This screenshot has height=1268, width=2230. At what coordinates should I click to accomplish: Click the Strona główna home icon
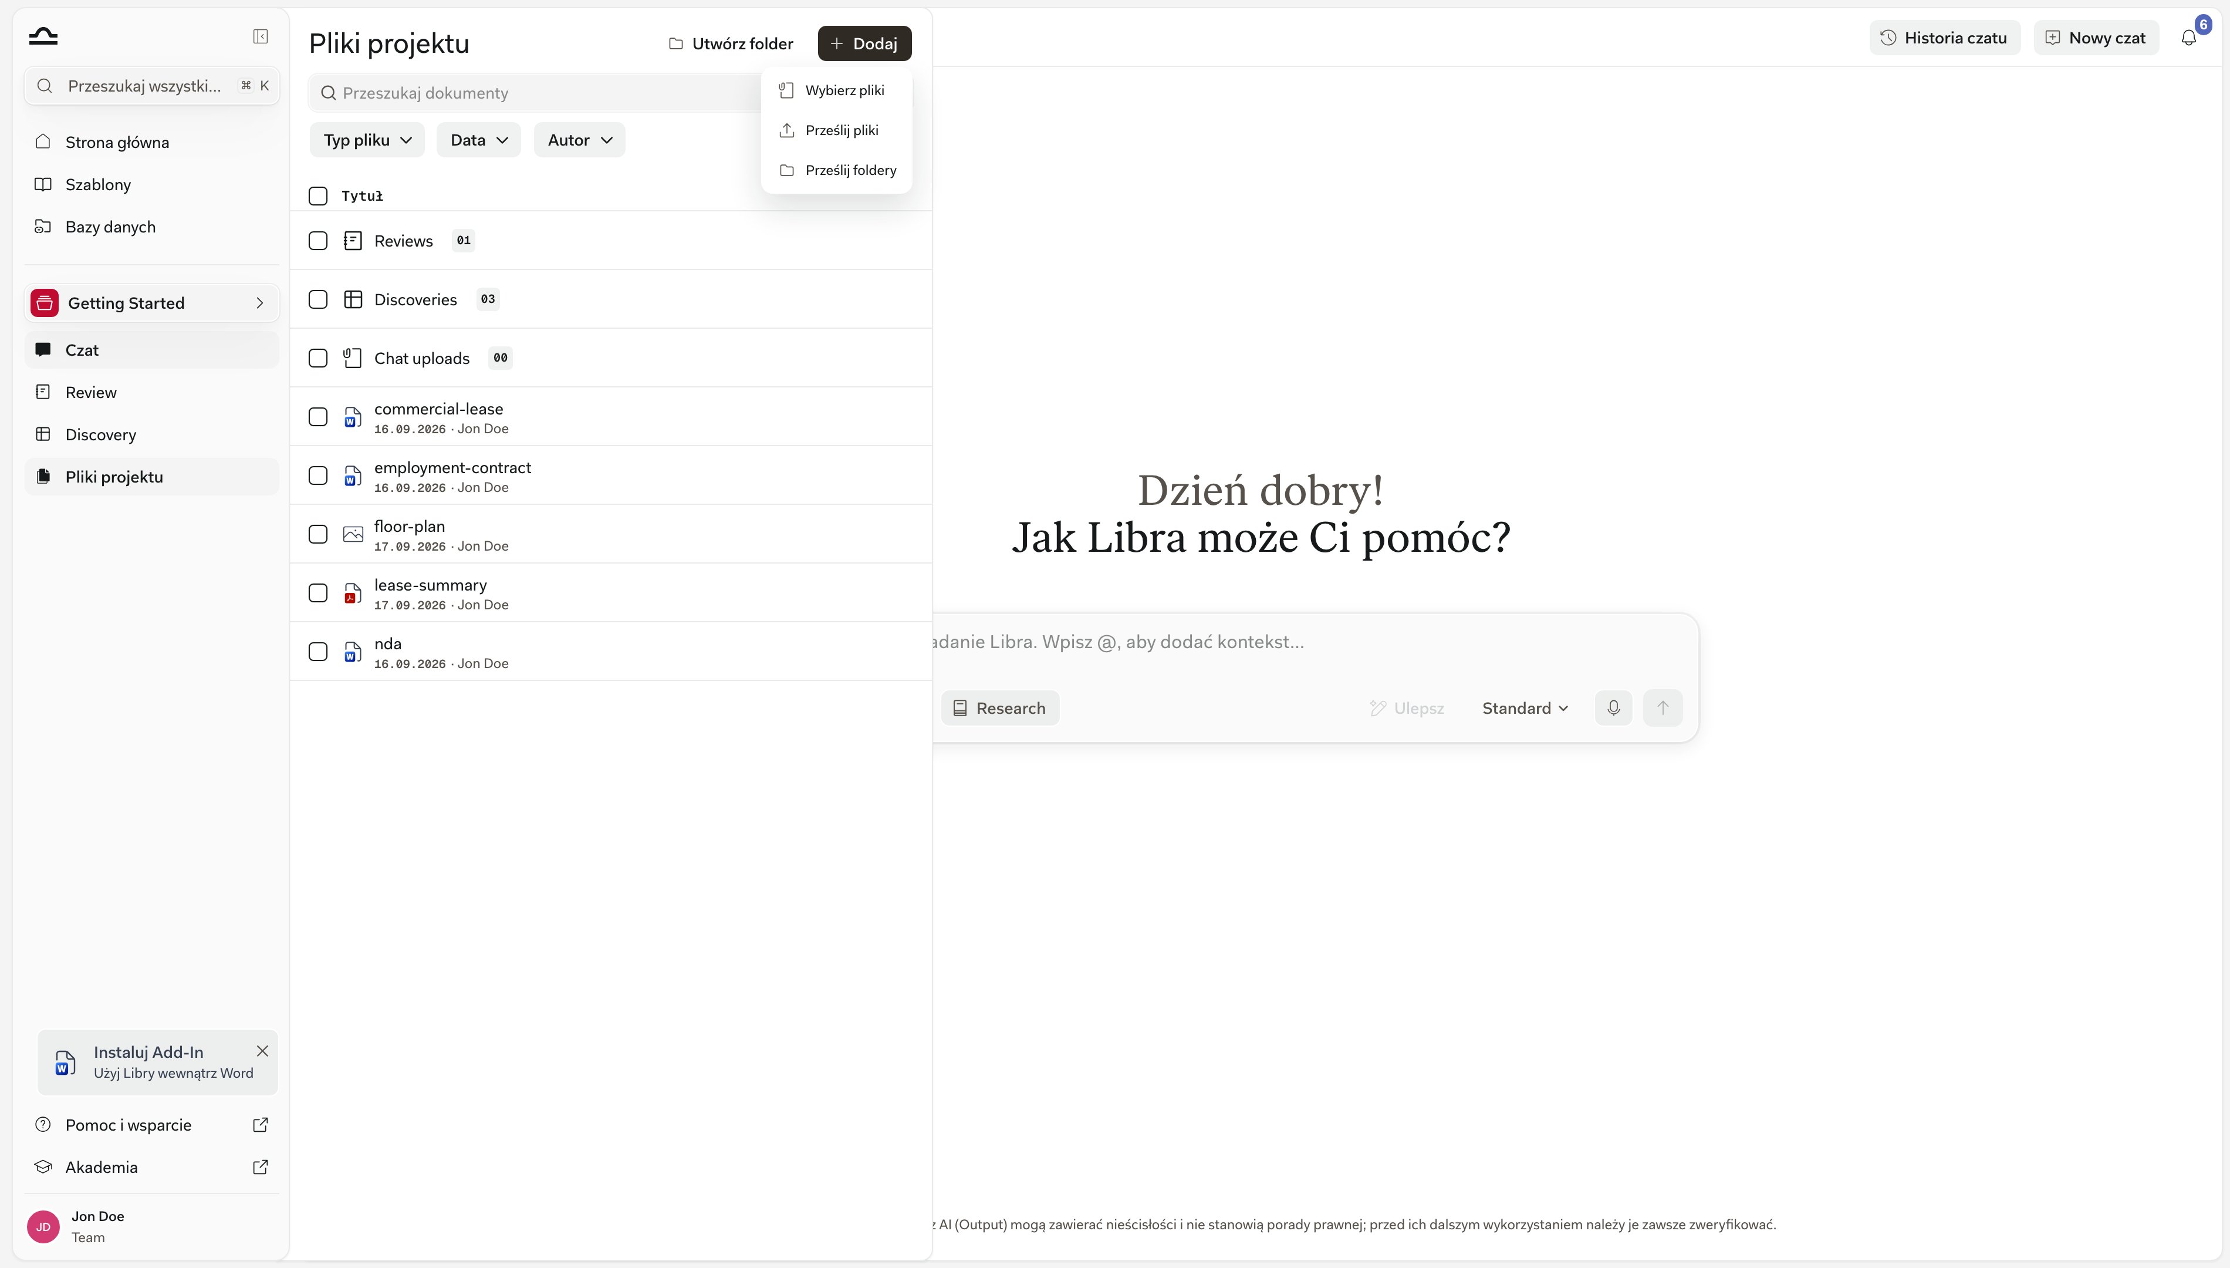(x=43, y=141)
